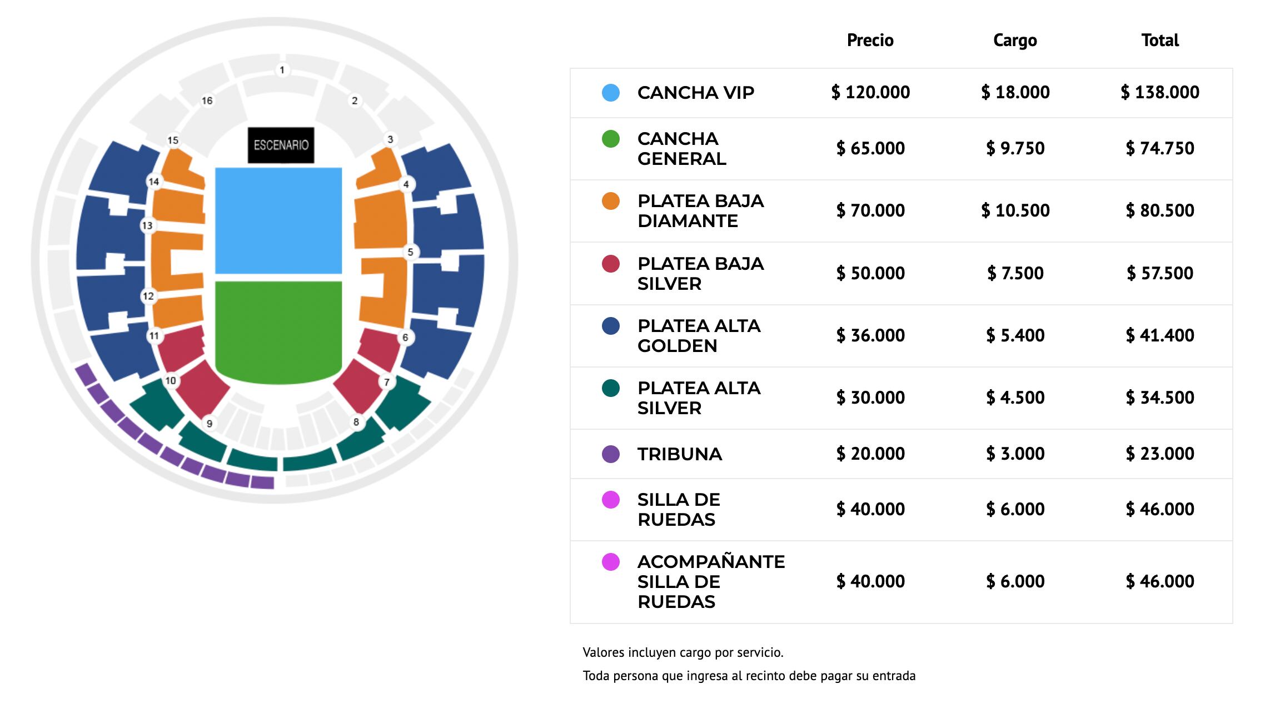Select section marker number 7
This screenshot has height=704, width=1275.
click(x=387, y=382)
